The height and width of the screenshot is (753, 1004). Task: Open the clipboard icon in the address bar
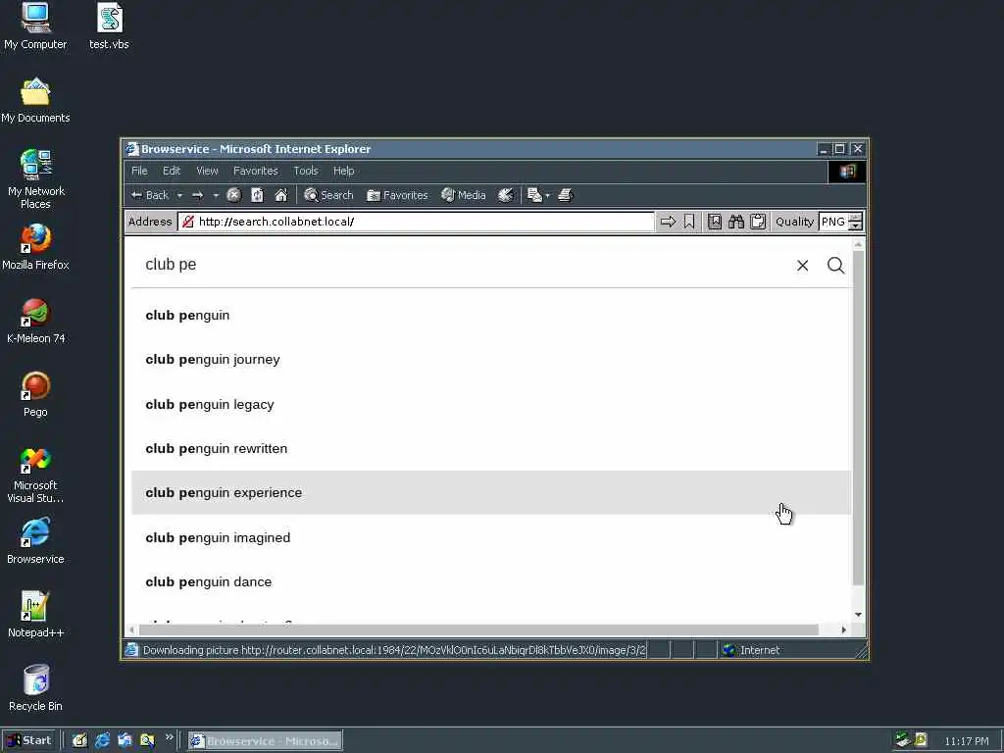[758, 222]
